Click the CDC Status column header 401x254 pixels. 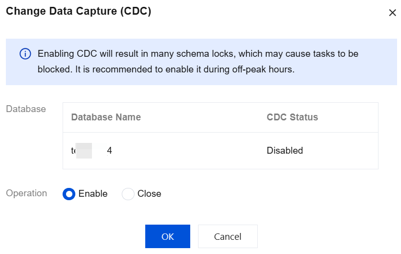tap(292, 117)
